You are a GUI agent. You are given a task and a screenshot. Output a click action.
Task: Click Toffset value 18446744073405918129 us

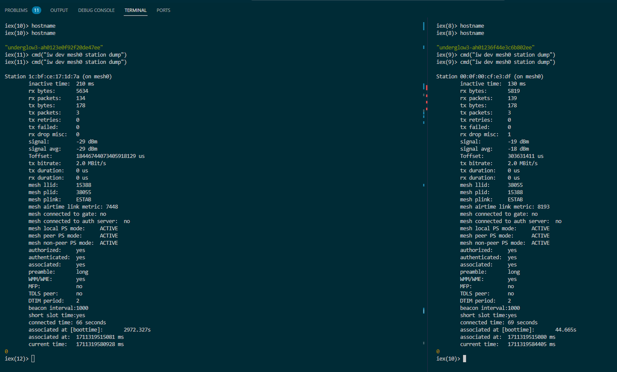click(x=110, y=156)
